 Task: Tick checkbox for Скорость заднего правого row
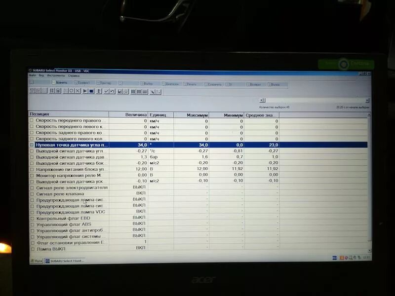[x=32, y=132]
